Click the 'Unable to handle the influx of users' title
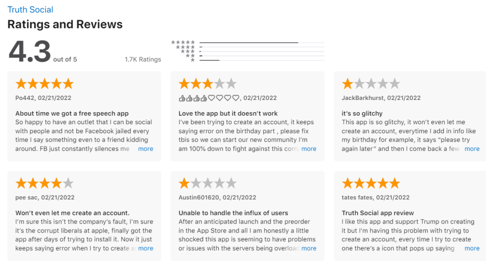The image size is (486, 261). click(x=233, y=213)
